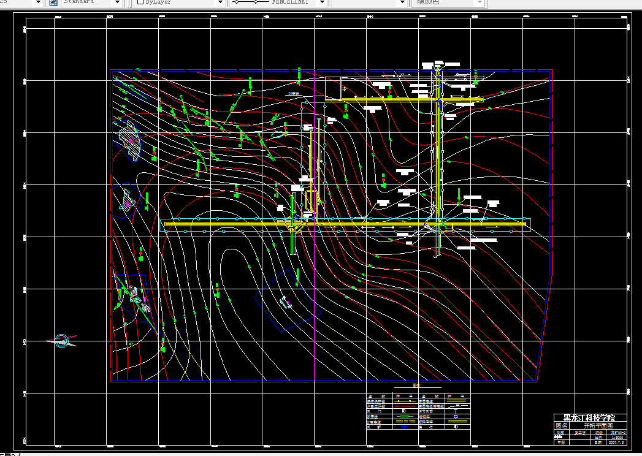The width and height of the screenshot is (642, 456).
Task: Click the 黑龙江科技学院 title block text
Action: (589, 418)
